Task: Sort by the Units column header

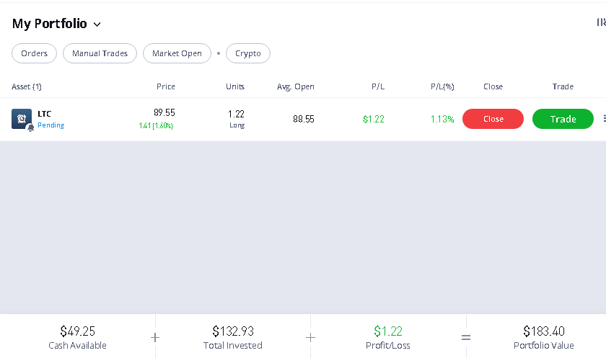Action: (x=235, y=86)
